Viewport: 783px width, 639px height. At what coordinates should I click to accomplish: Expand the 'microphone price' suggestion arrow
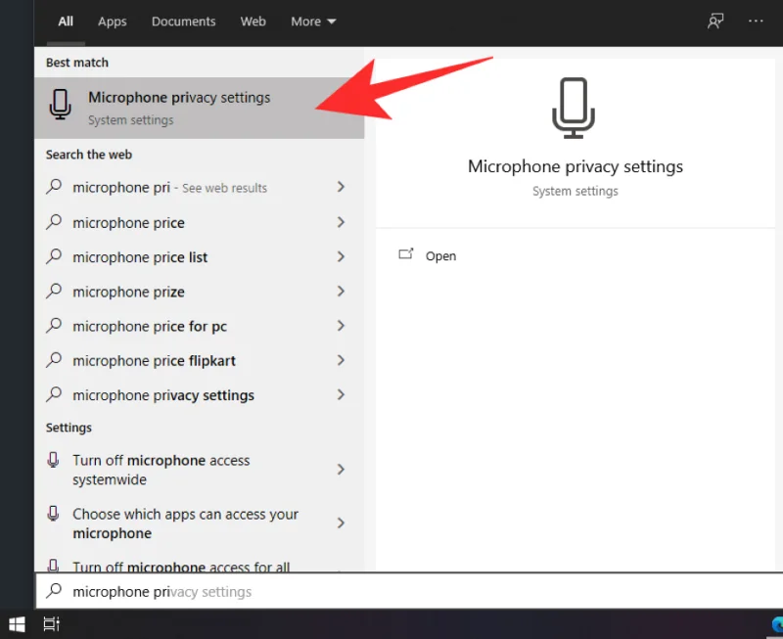coord(341,223)
